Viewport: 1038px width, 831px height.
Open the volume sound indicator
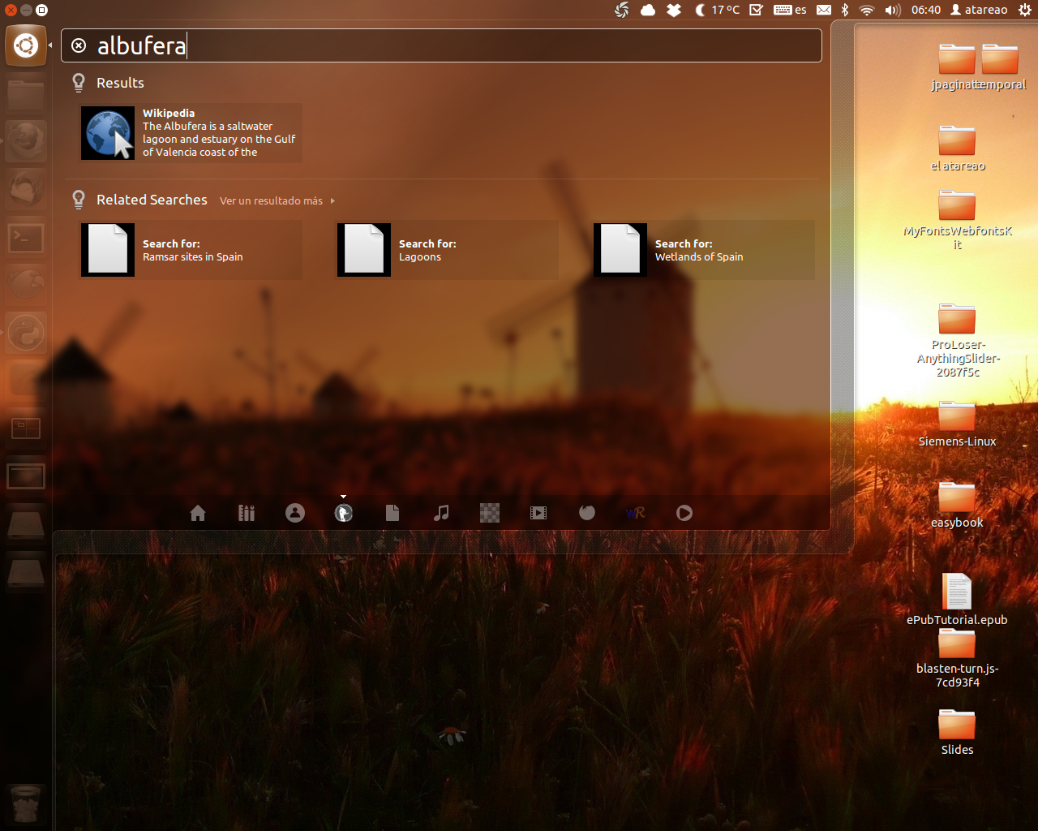point(893,10)
